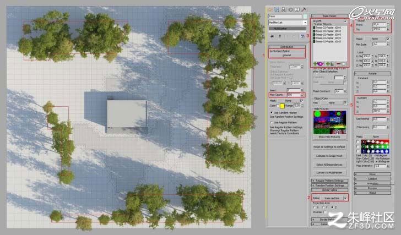Click the Map Intensity value field
Image resolution: width=401 pixels, height=235 pixels.
381,166
